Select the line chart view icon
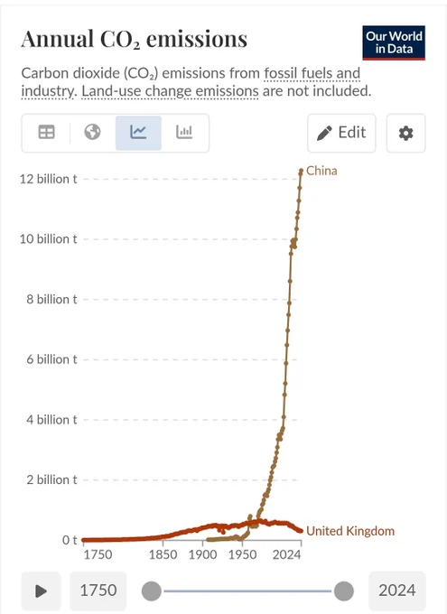The image size is (447, 614). tap(138, 133)
